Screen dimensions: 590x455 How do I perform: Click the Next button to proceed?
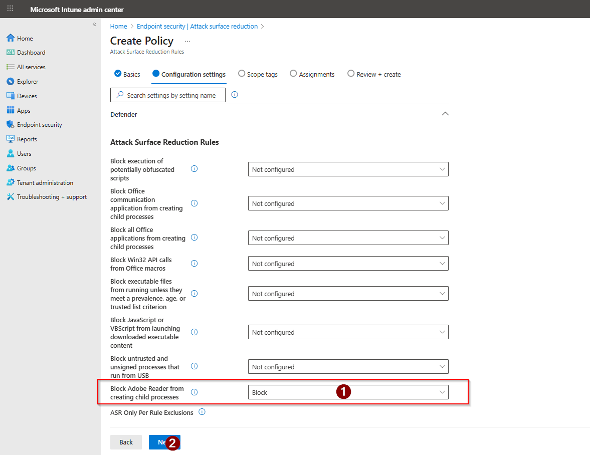pyautogui.click(x=164, y=442)
